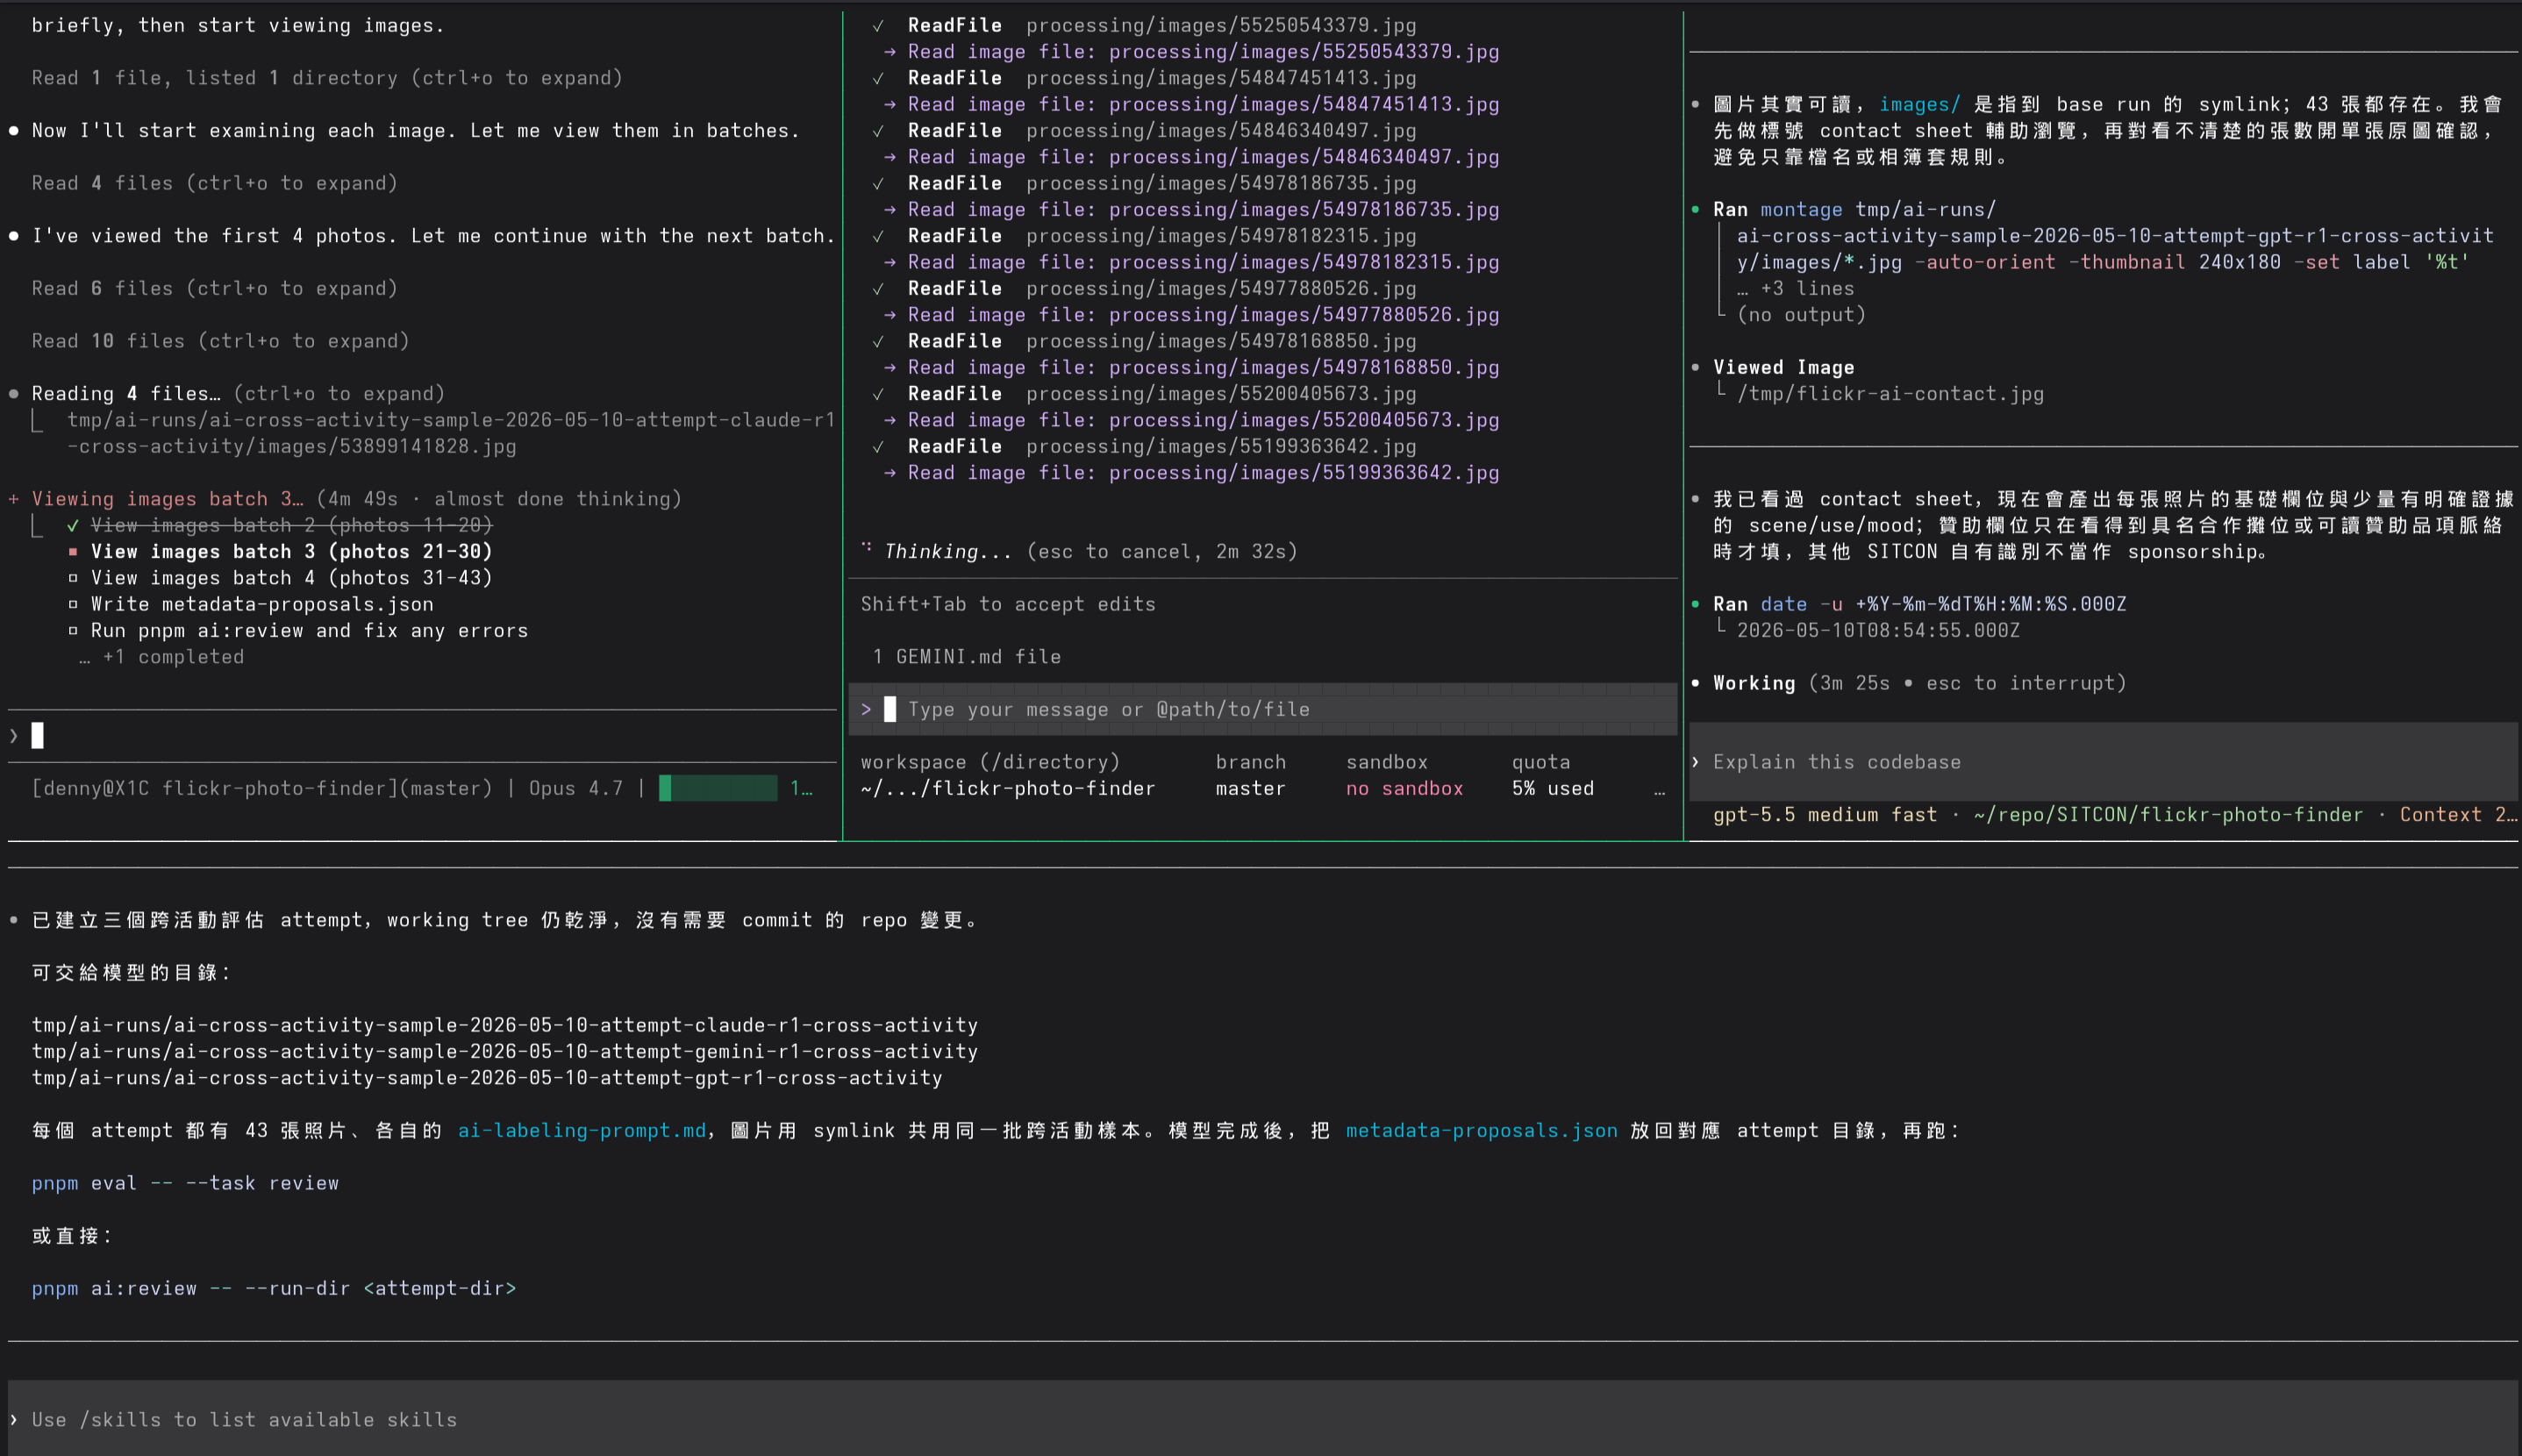Click arrow icon before 'Read image file' 54978182315.jpg
Image resolution: width=2522 pixels, height=1456 pixels.
coord(890,262)
